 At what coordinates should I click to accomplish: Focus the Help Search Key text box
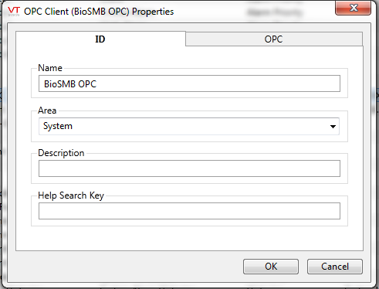[x=189, y=211]
